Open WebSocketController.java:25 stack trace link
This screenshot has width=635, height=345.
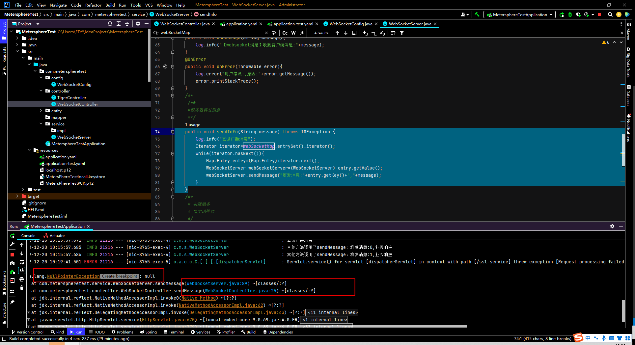coord(241,291)
